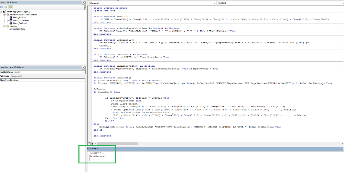
Task: Click 'Option Compare Database' code line
Action: tap(110, 8)
